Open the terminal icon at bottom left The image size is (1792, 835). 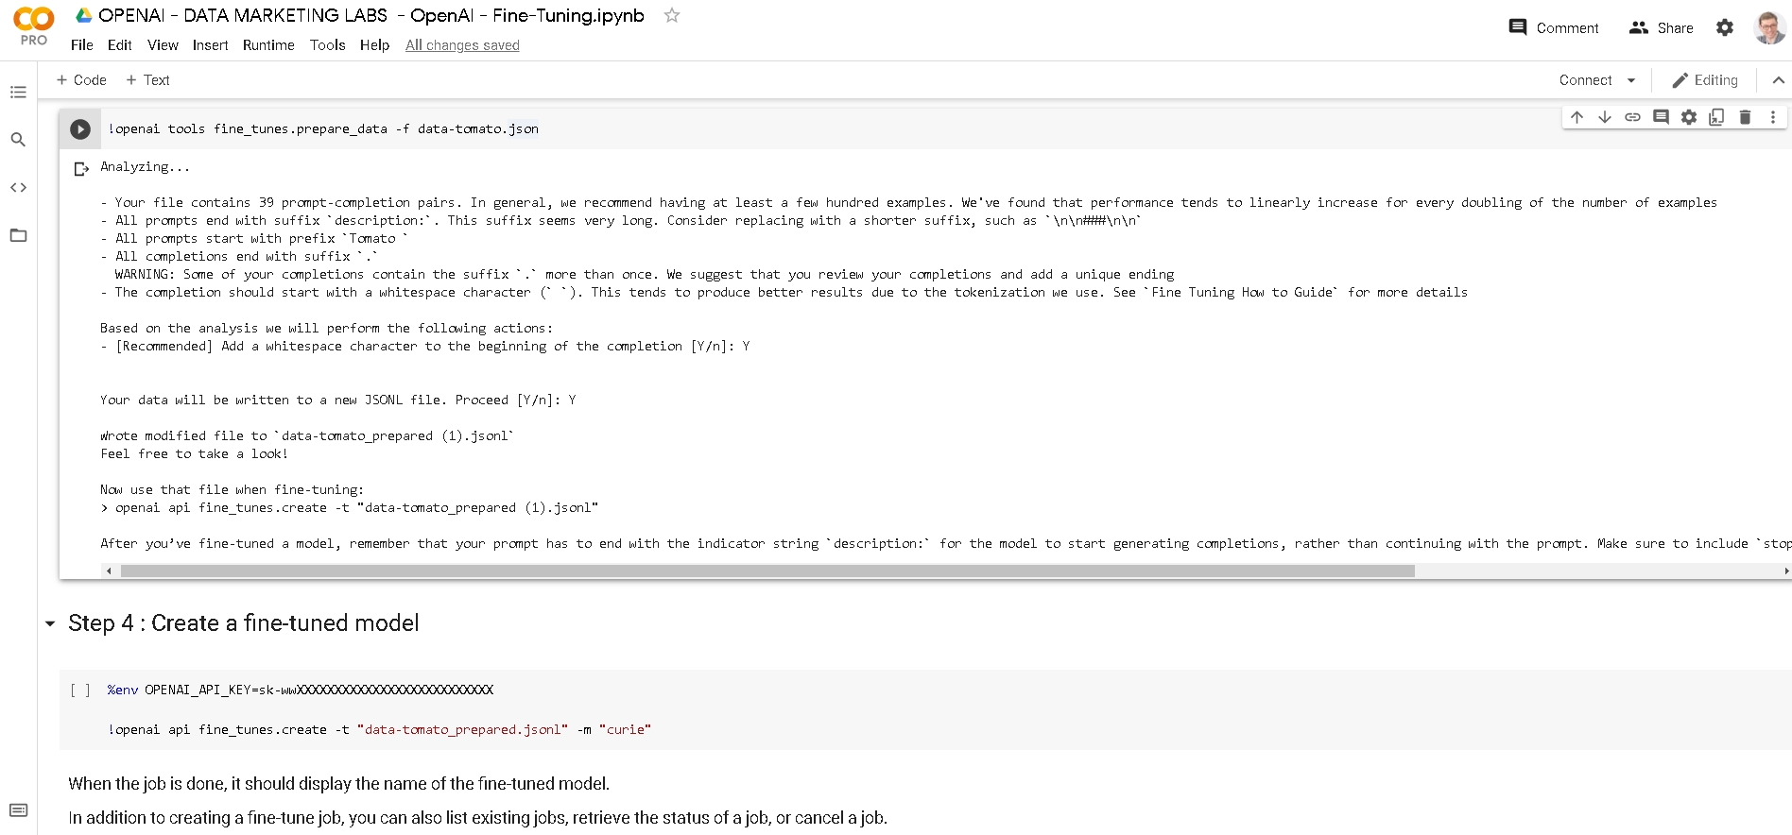coord(18,810)
